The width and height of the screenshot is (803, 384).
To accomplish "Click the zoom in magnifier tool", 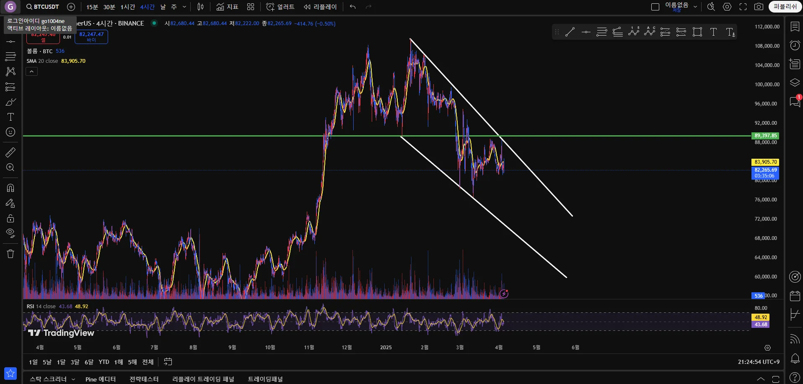I will click(10, 168).
